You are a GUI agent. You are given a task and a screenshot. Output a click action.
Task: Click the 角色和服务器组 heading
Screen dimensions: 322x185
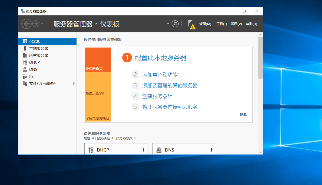[x=97, y=134]
